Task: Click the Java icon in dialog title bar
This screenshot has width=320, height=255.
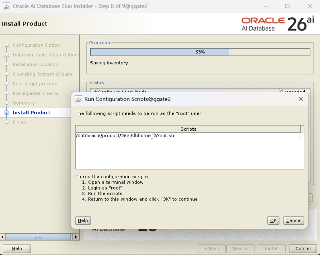Action: click(78, 99)
